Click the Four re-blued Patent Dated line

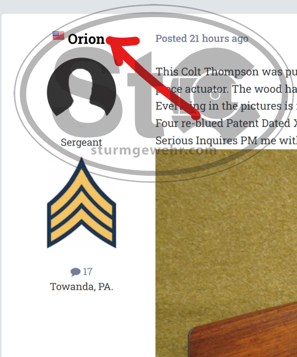click(226, 123)
